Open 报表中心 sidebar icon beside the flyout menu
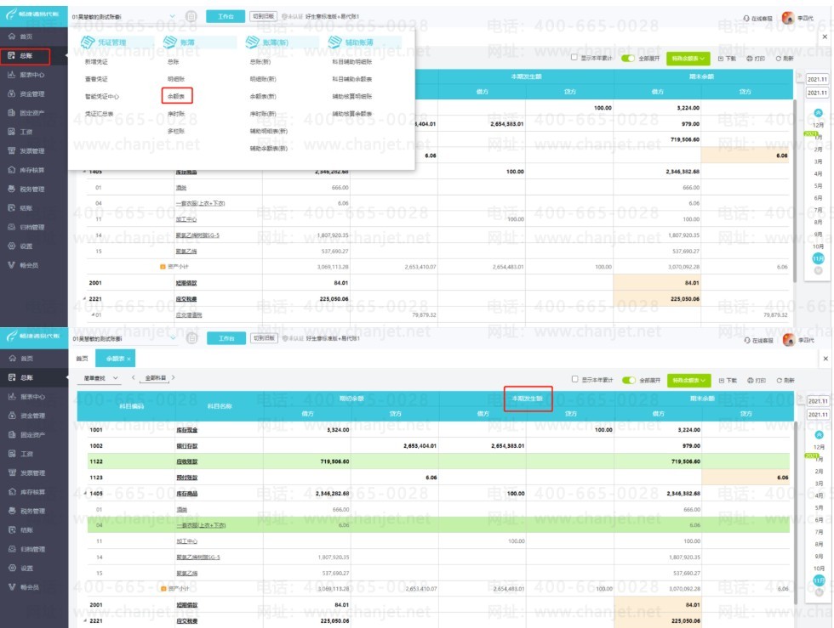This screenshot has height=628, width=834. [12, 75]
